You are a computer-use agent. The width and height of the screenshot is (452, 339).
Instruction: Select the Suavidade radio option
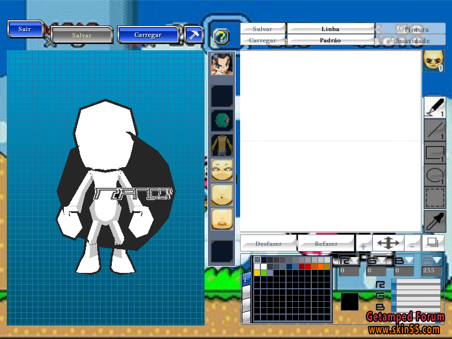[411, 40]
